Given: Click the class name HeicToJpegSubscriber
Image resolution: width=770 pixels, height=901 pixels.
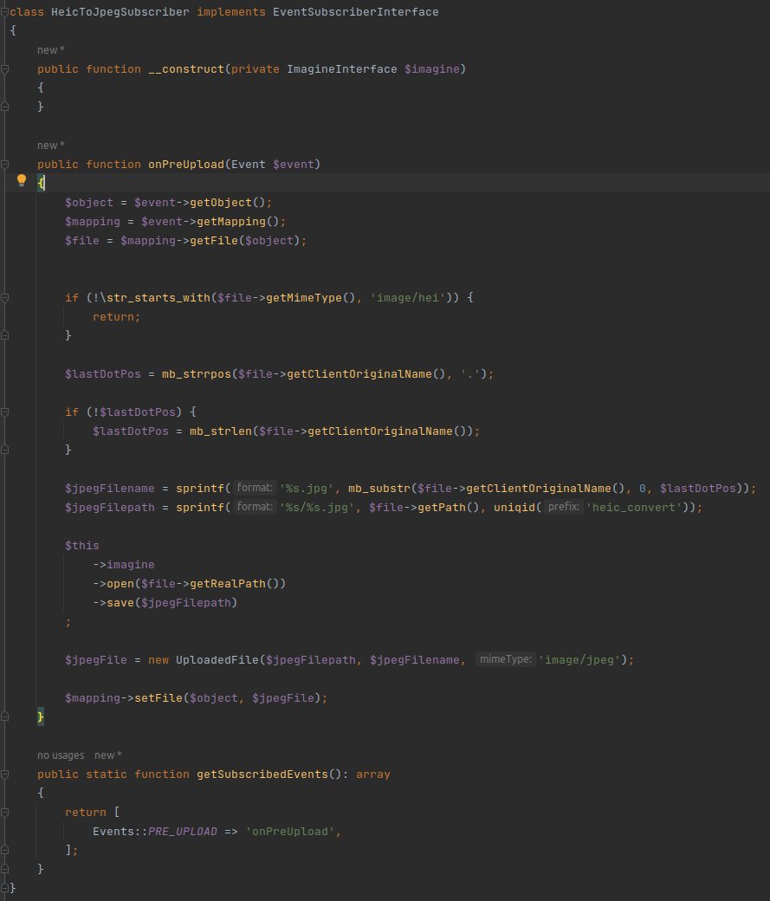Looking at the screenshot, I should (x=120, y=11).
